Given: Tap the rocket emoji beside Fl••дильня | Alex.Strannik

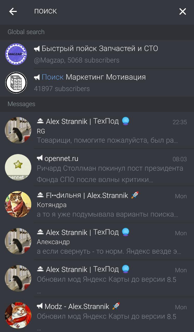Looking at the screenshot, I should click(135, 195).
